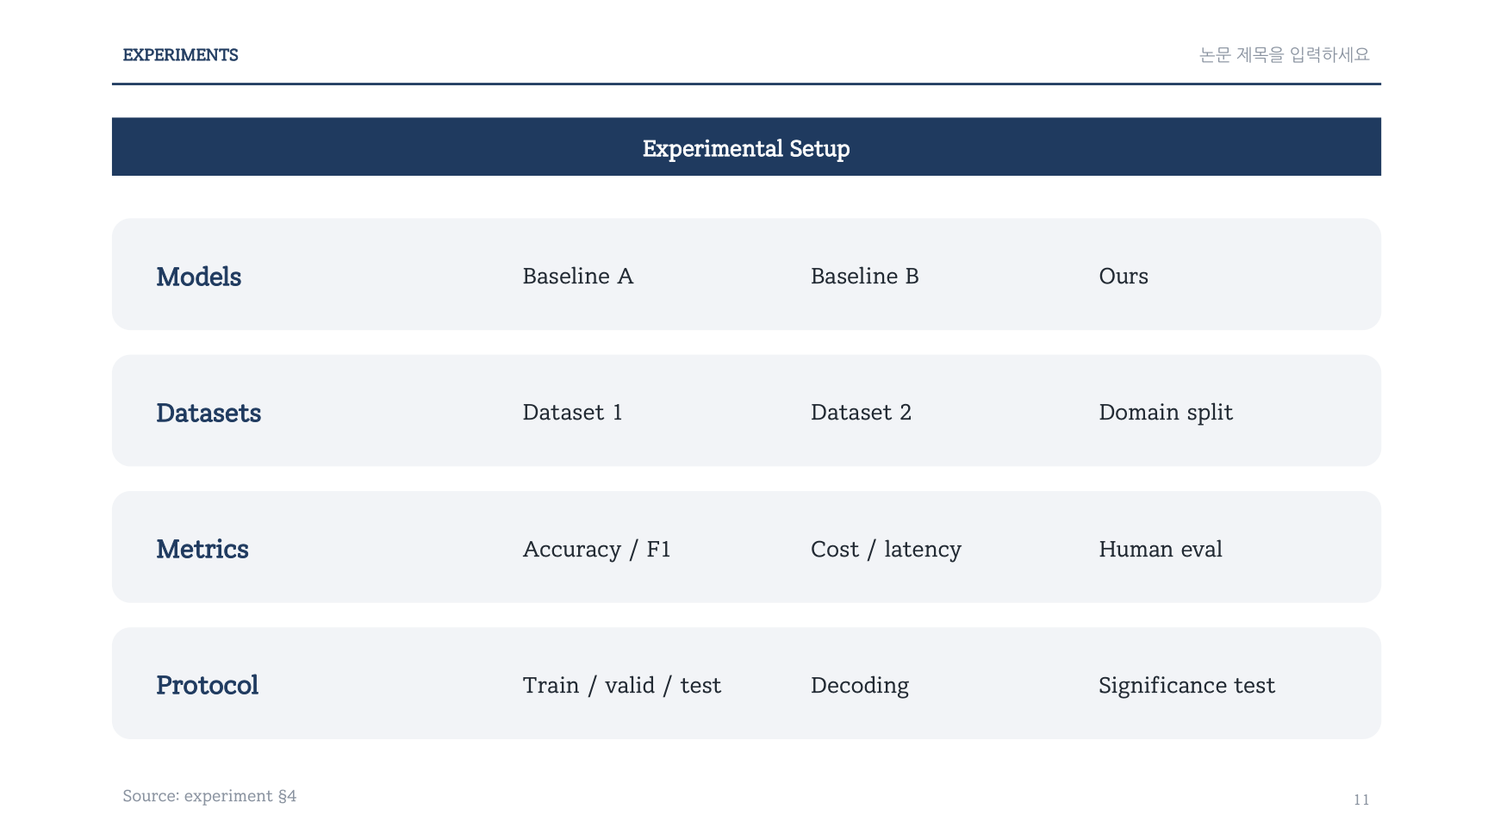Image resolution: width=1494 pixels, height=840 pixels.
Task: Select the Experimental Setup title banner
Action: tap(746, 146)
